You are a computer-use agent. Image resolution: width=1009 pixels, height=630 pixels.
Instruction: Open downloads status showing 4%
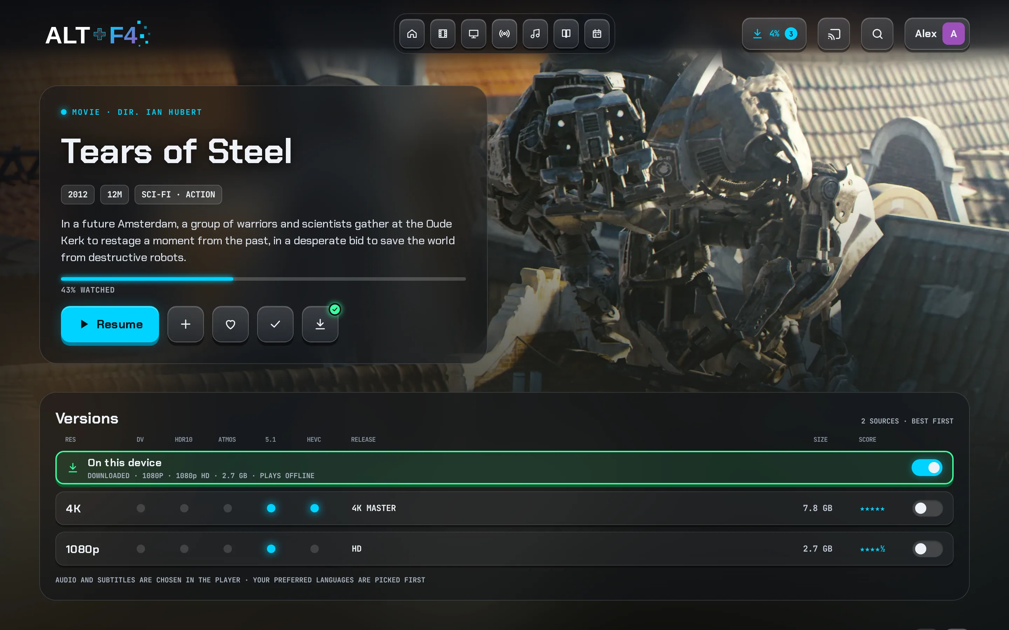[774, 34]
